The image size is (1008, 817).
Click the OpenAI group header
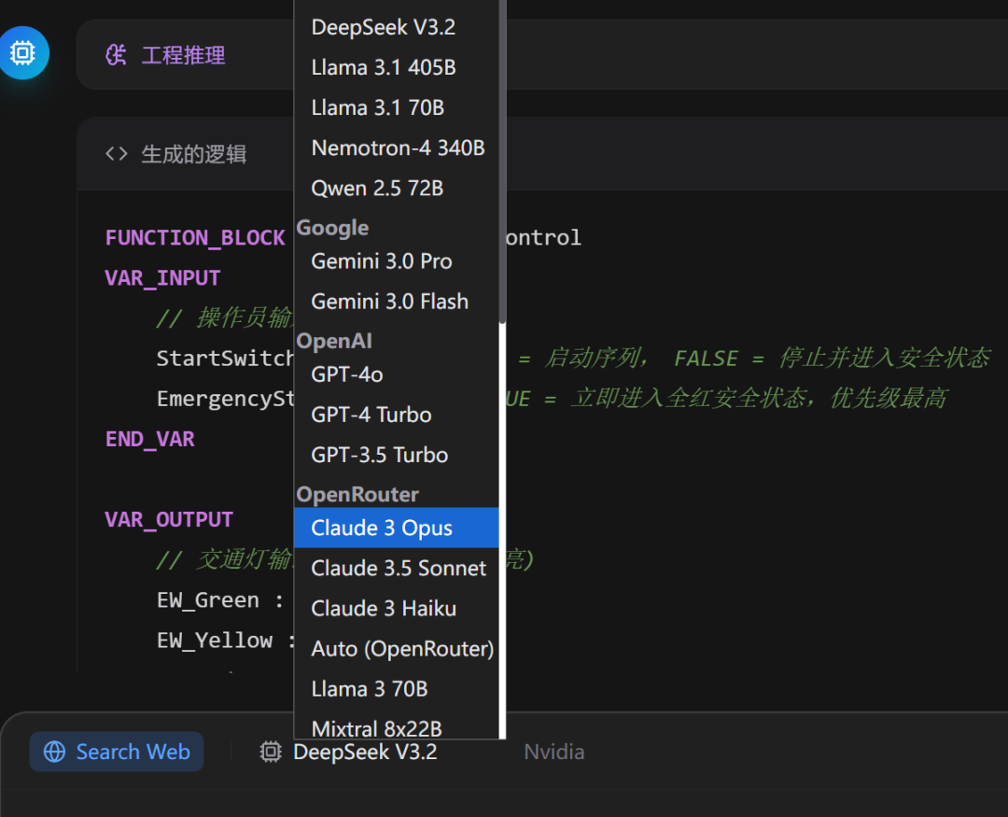pos(334,341)
